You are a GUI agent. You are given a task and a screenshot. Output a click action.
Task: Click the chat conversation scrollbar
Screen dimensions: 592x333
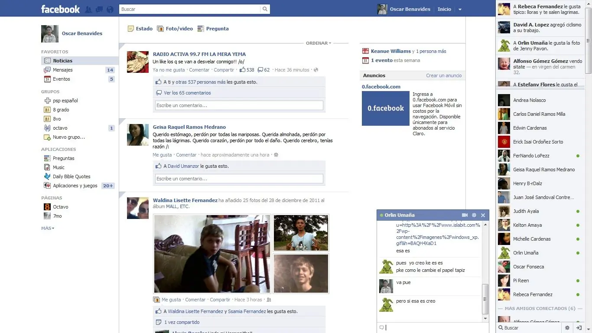tap(485, 299)
